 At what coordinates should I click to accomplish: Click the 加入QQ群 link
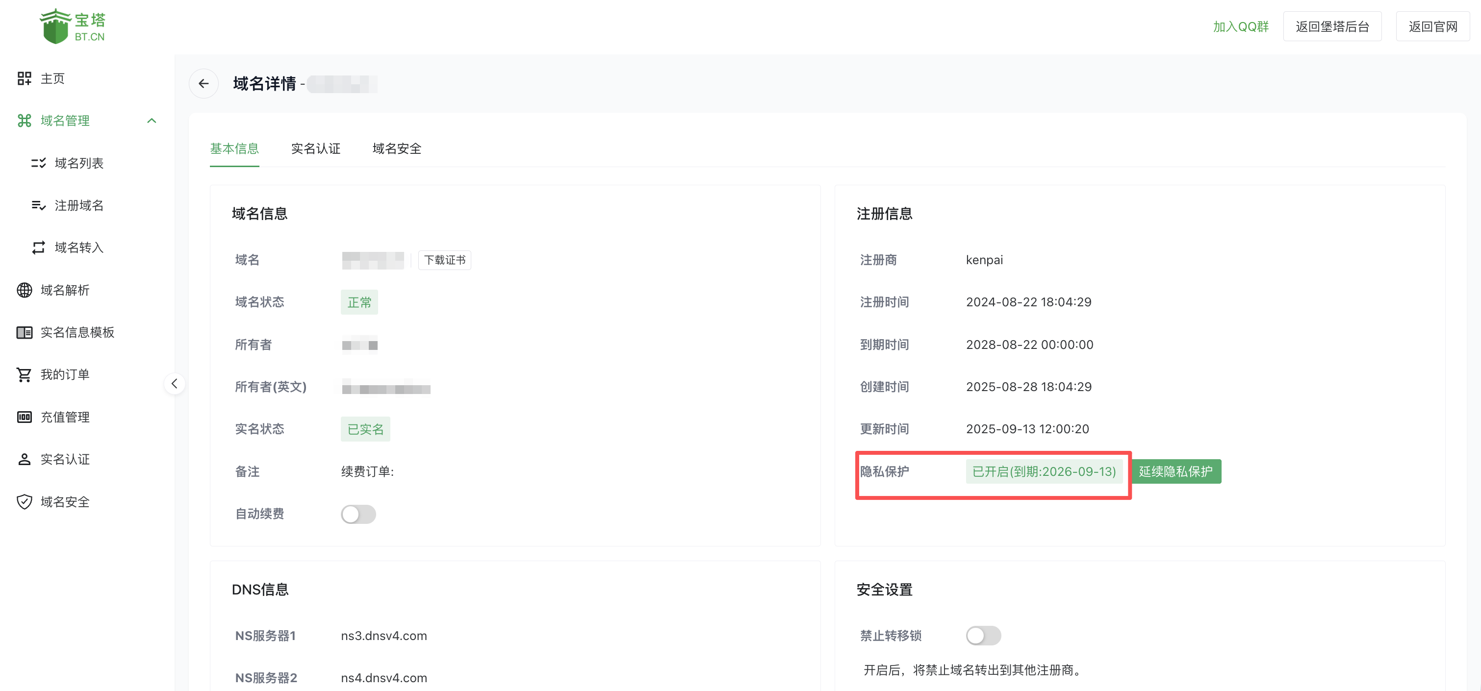pyautogui.click(x=1241, y=26)
